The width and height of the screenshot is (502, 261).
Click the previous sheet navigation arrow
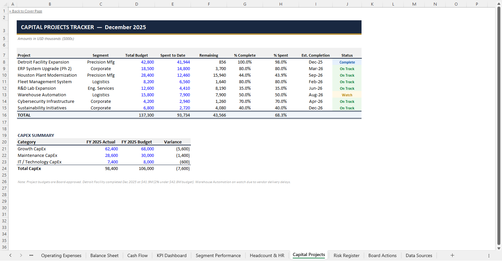tap(10, 255)
